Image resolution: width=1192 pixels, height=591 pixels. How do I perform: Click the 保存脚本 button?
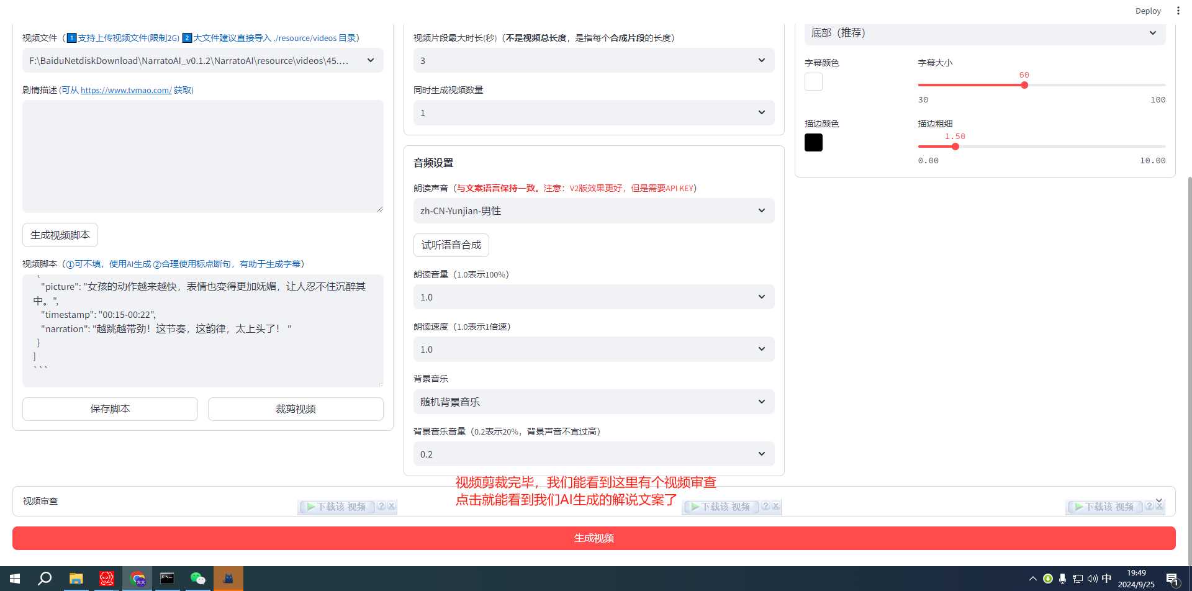click(x=110, y=408)
